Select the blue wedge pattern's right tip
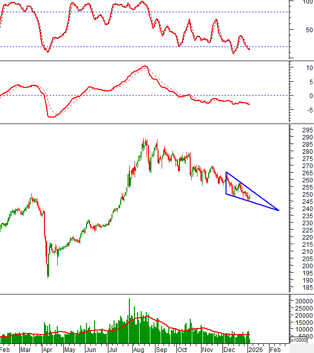Viewport: 314px width, 353px height. click(278, 210)
